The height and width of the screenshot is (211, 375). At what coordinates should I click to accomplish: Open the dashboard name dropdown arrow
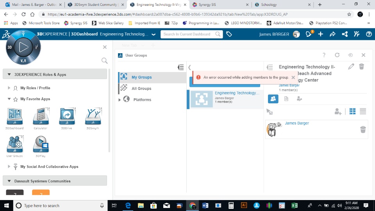pos(154,34)
